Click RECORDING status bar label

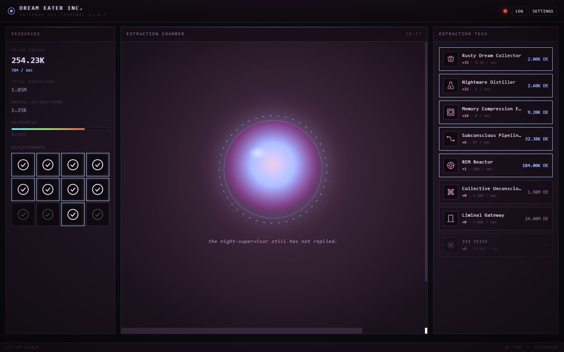coord(546,347)
